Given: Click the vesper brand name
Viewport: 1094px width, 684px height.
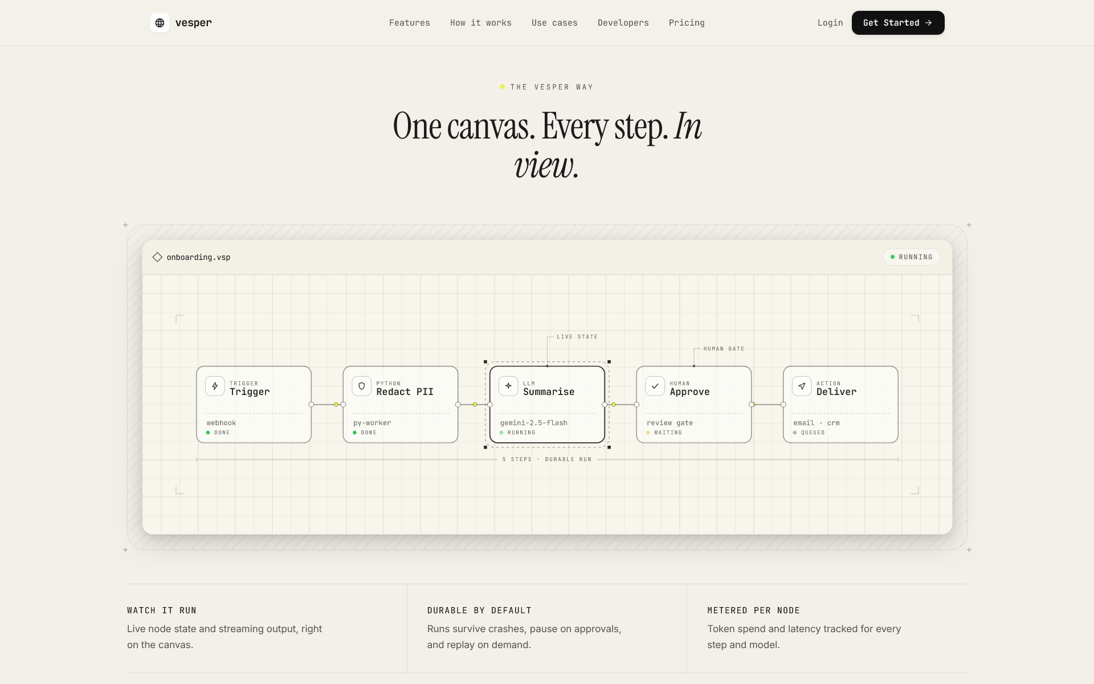Looking at the screenshot, I should [194, 23].
